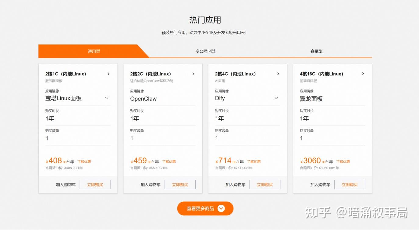Click 加入购物车 for the ¥408 plan
Screen dimensions: 419x230
point(66,185)
